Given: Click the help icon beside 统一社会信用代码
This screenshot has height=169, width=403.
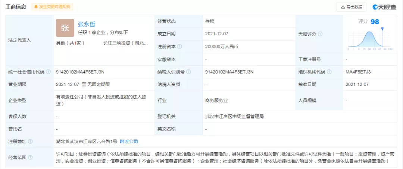Looking at the screenshot, I should point(49,72).
